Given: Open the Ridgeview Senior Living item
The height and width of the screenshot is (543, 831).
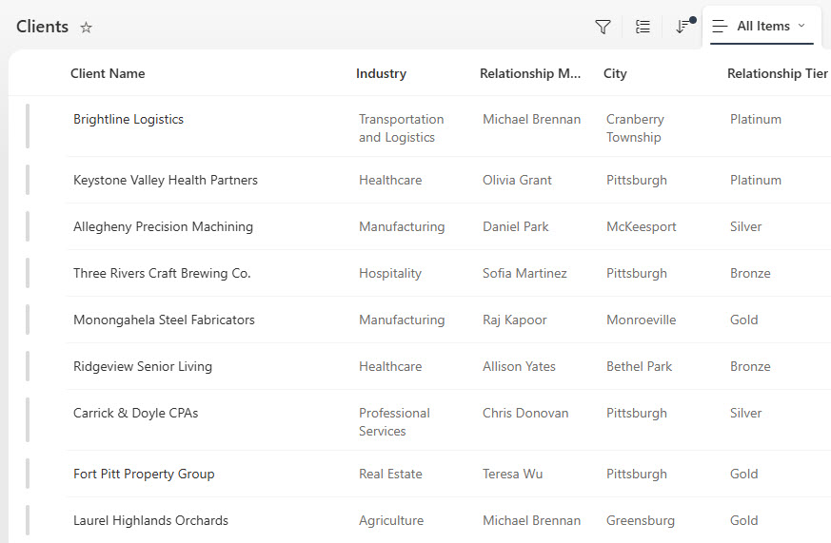Looking at the screenshot, I should coord(143,366).
